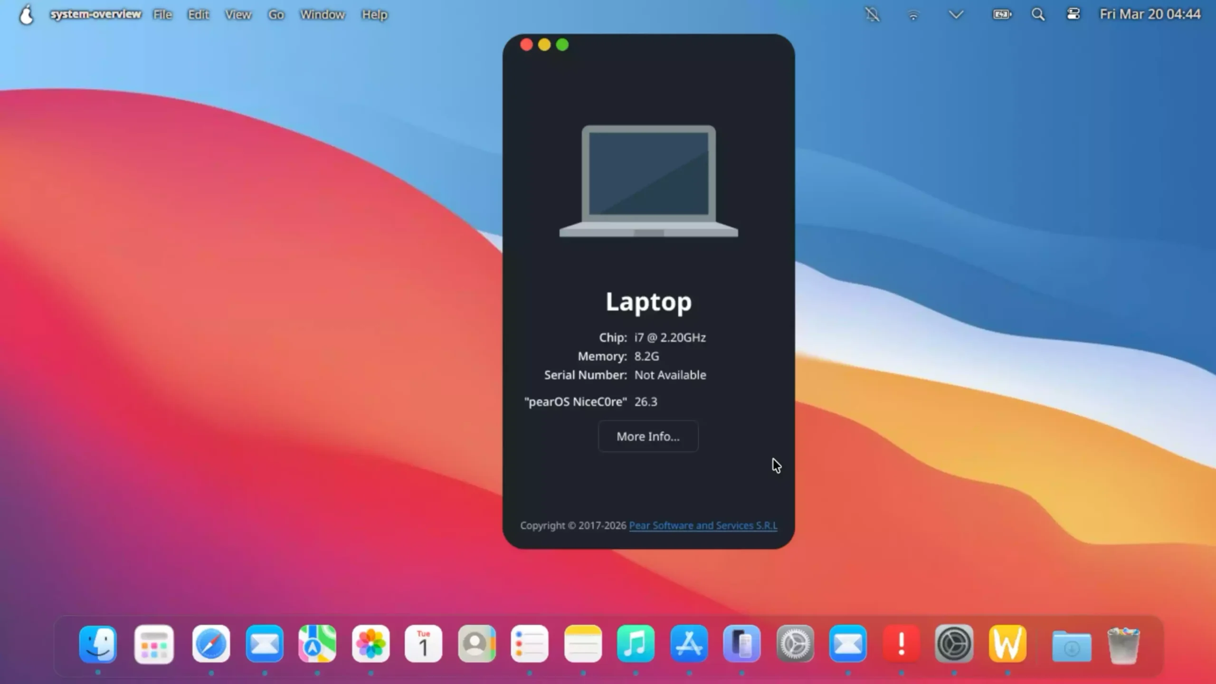Toggle the muted notifications bell icon
This screenshot has width=1216, height=684.
pos(872,14)
